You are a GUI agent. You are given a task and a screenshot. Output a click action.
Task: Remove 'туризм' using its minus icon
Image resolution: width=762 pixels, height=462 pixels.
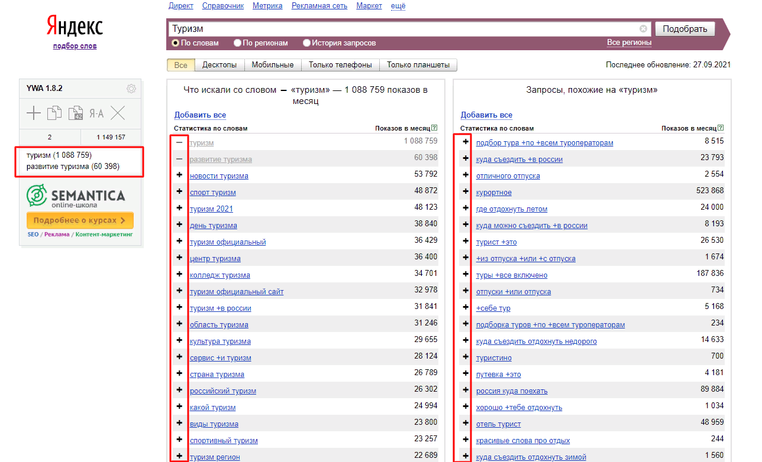point(179,143)
